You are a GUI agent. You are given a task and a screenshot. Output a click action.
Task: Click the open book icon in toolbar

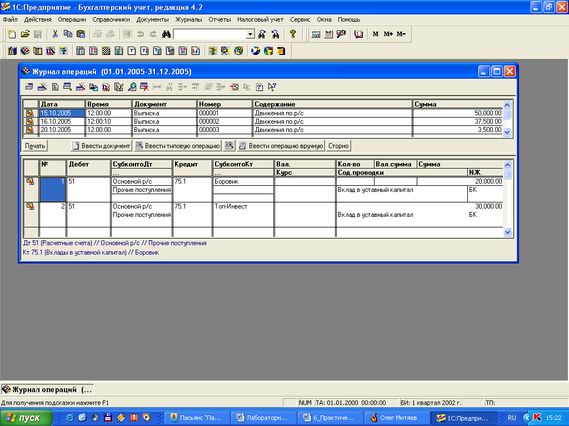tap(358, 34)
